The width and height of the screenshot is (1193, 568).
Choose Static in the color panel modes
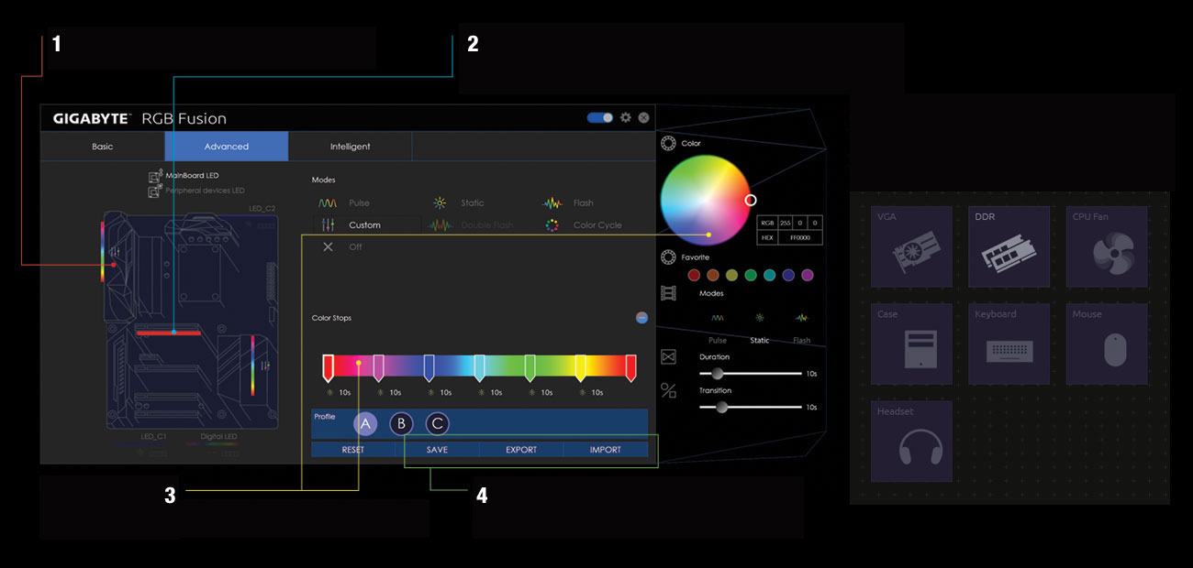[760, 326]
